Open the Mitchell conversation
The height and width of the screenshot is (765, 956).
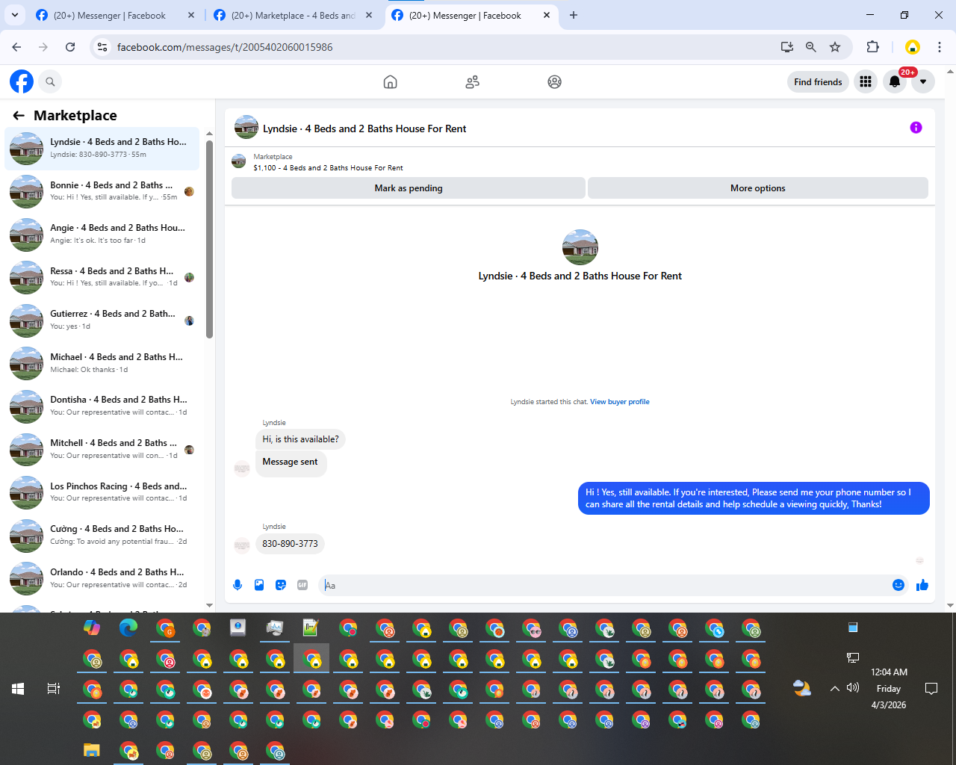102,449
